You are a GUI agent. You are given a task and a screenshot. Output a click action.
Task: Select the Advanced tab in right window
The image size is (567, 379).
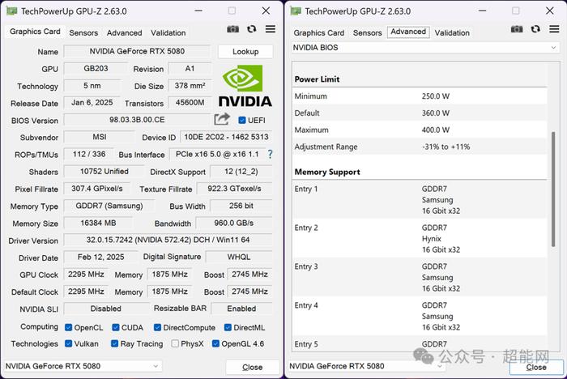point(408,32)
